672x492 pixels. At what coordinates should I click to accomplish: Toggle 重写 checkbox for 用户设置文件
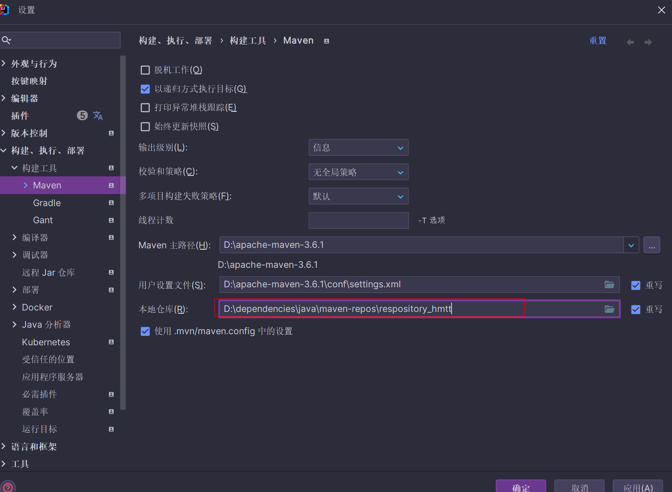[636, 285]
